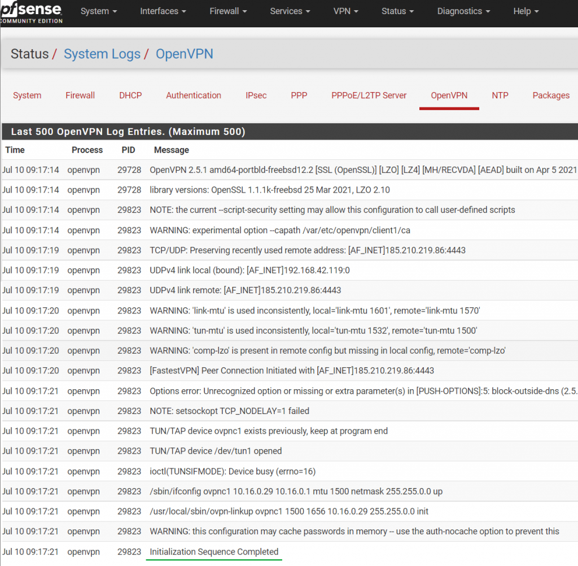Switch to the PPP tab

299,95
